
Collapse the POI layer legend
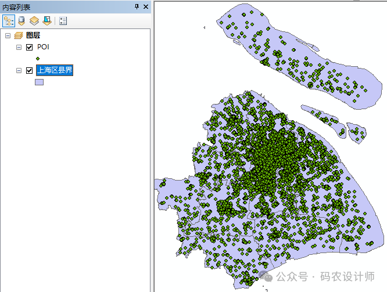click(x=19, y=48)
